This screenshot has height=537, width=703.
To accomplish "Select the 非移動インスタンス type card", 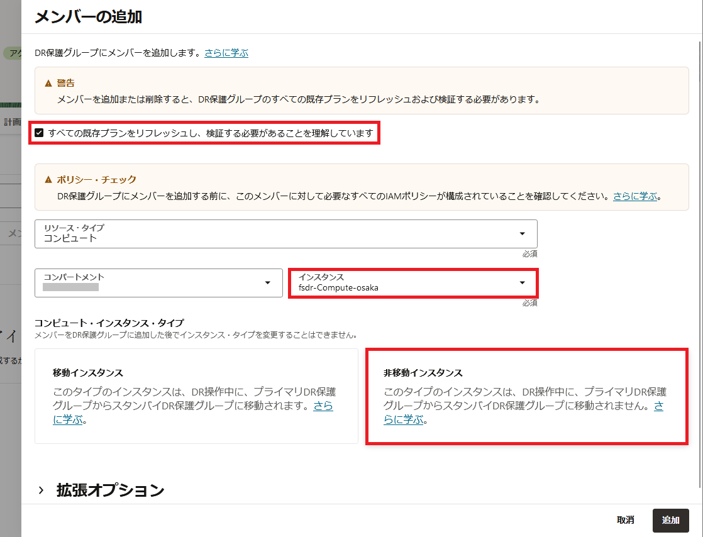I will click(x=526, y=396).
